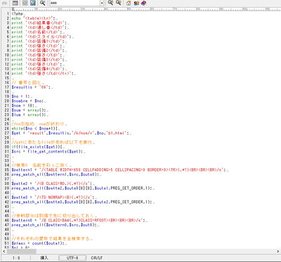The width and height of the screenshot is (281, 262).
Task: Click inside the search text box containing 'aaa'
Action: (75, 3)
